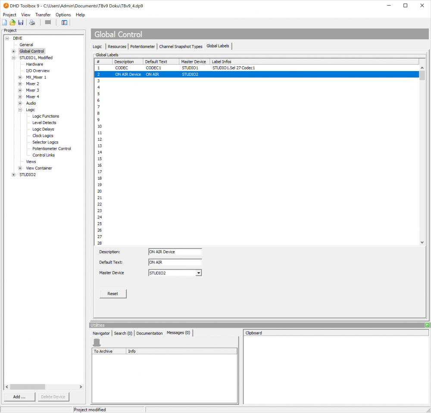431x413 pixels.
Task: Click the options checklist toolbar icon
Action: coord(64,22)
